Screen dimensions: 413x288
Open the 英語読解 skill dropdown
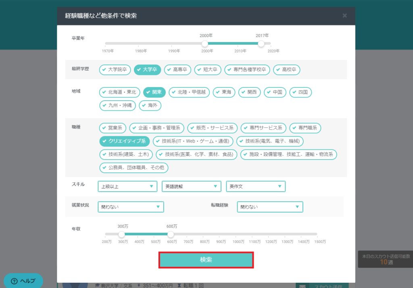[191, 186]
